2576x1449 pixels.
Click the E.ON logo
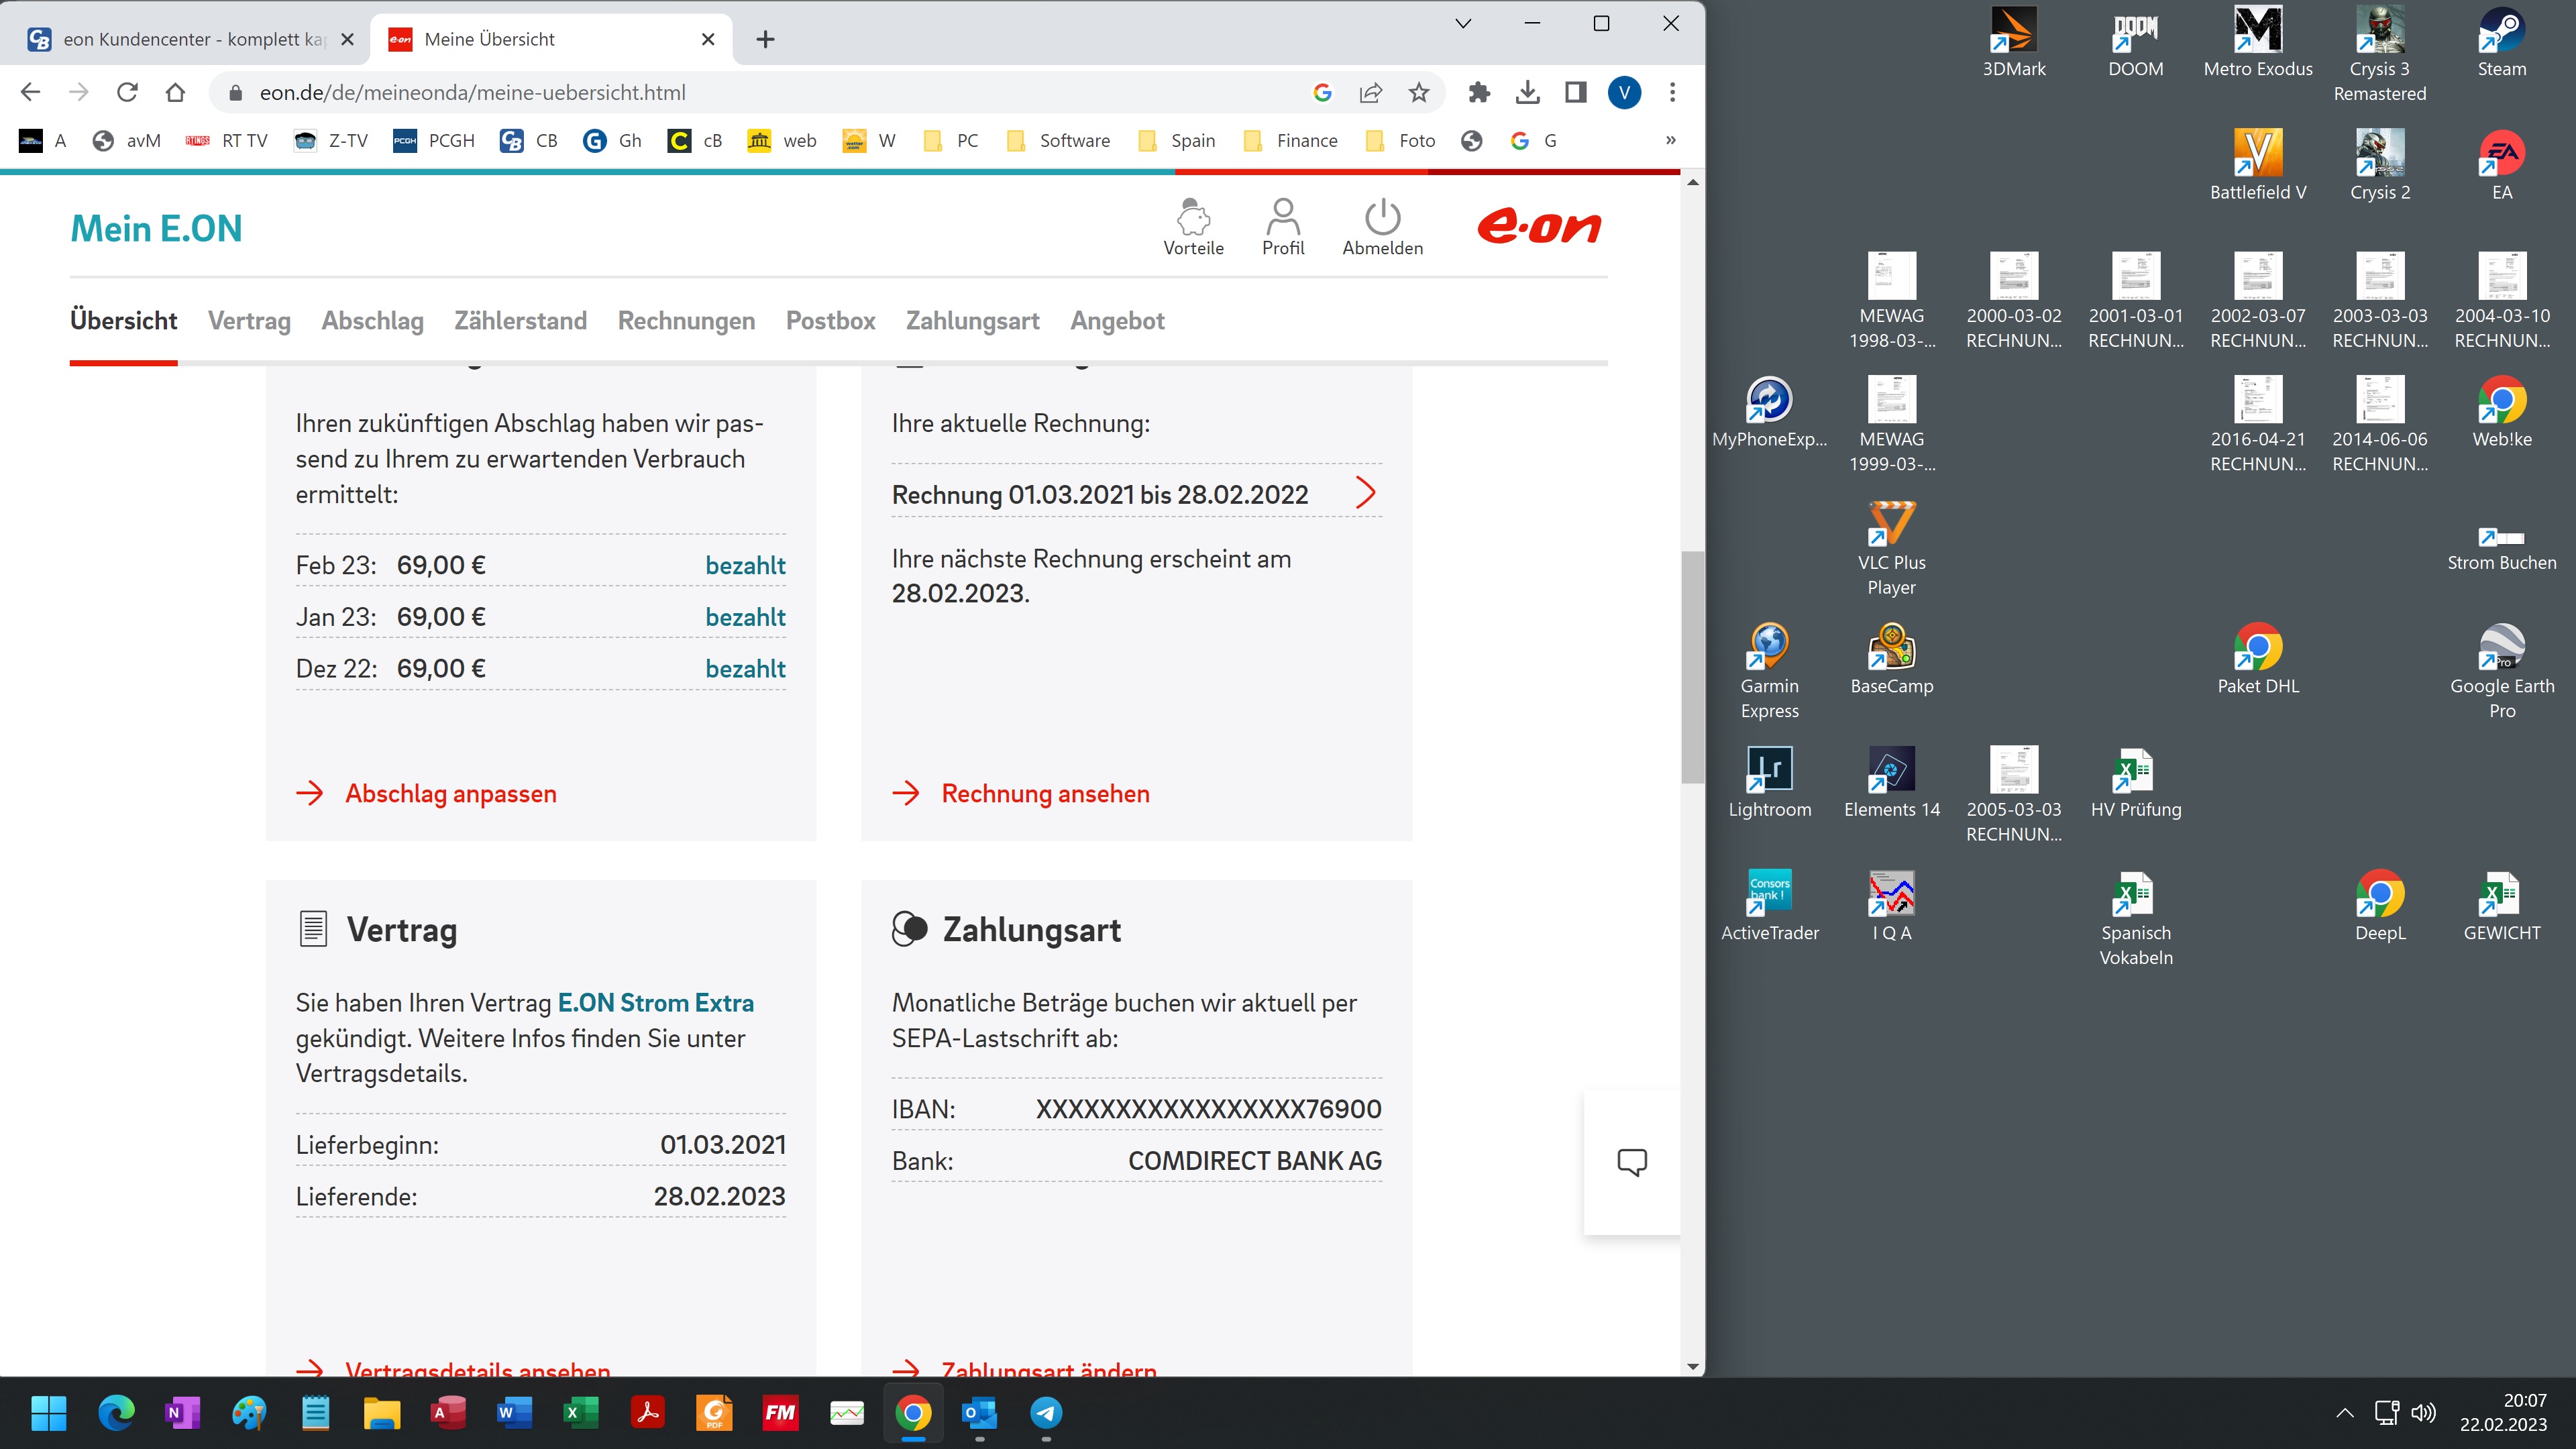coord(1539,227)
